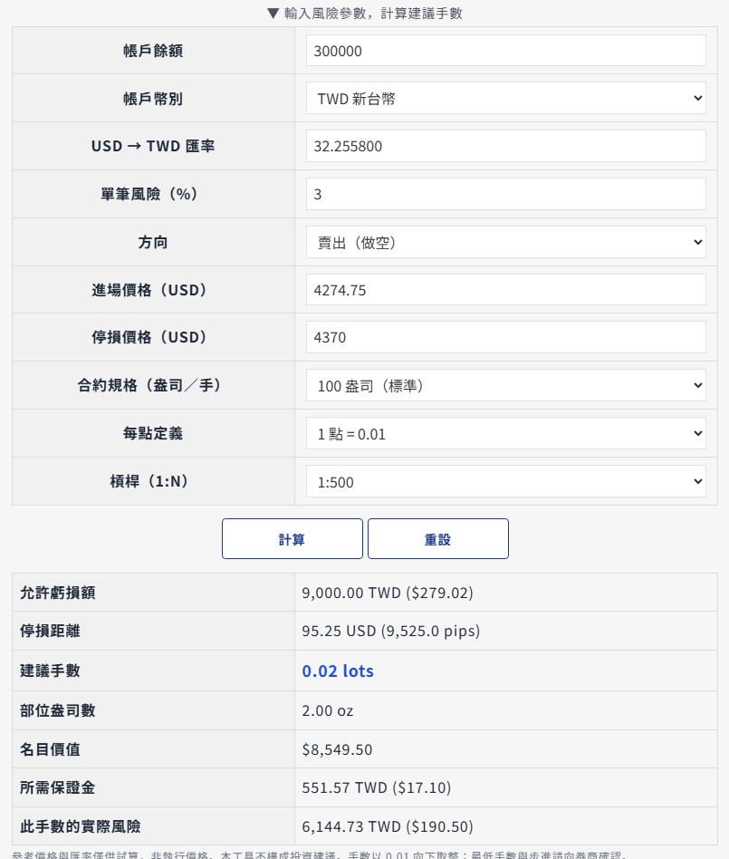Open the 方向 賣出(做空) dropdown
Image resolution: width=729 pixels, height=859 pixels.
(x=505, y=242)
